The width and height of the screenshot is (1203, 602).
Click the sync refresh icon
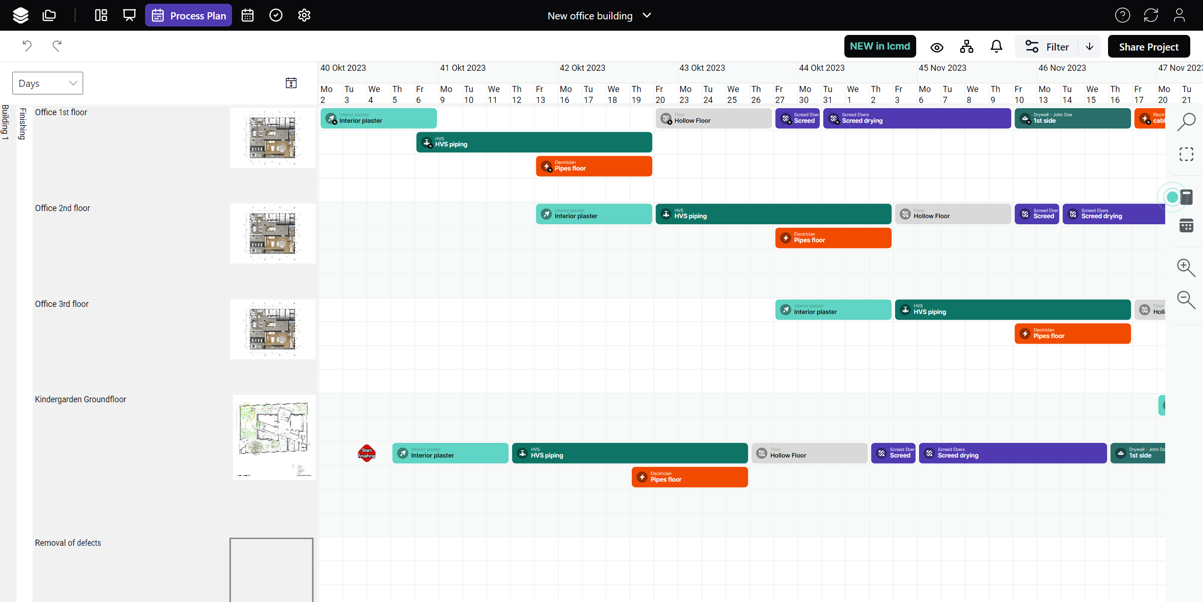click(1151, 16)
